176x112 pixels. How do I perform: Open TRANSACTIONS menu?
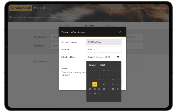click(159, 8)
